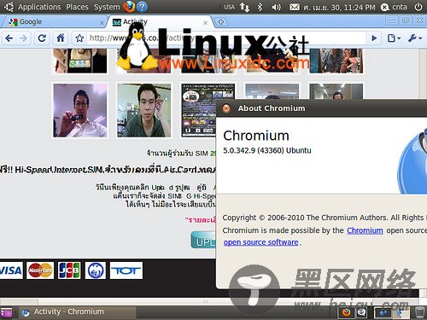Click the pink highlighted Thai details link
427x320 pixels.
[x=201, y=220]
